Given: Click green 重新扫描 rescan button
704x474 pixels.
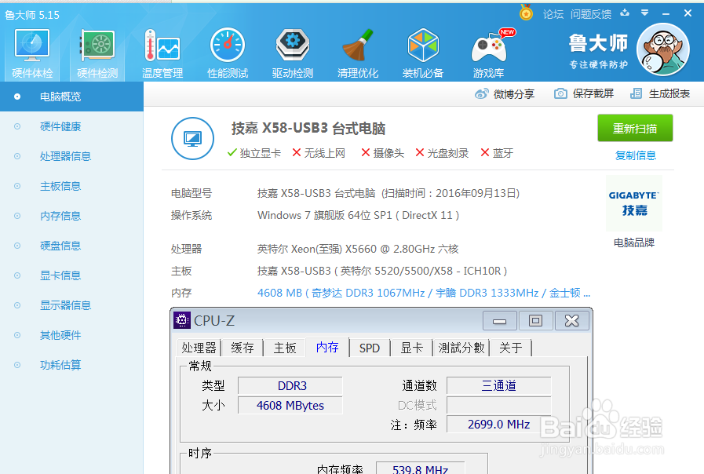Looking at the screenshot, I should click(x=635, y=128).
